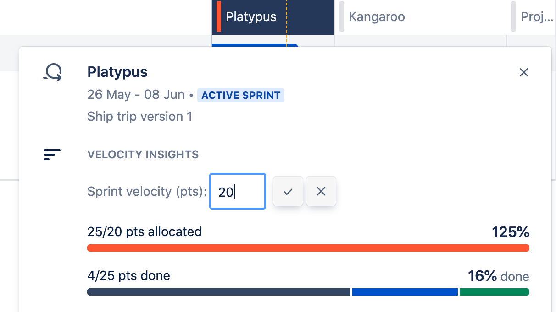This screenshot has width=556, height=312.
Task: Click the sprint cycle icon beside Platypus
Action: point(53,72)
